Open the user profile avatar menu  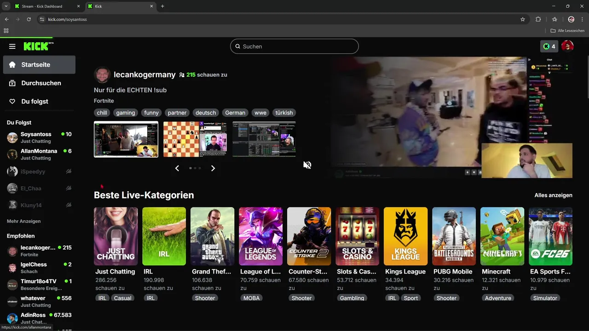[x=567, y=46]
